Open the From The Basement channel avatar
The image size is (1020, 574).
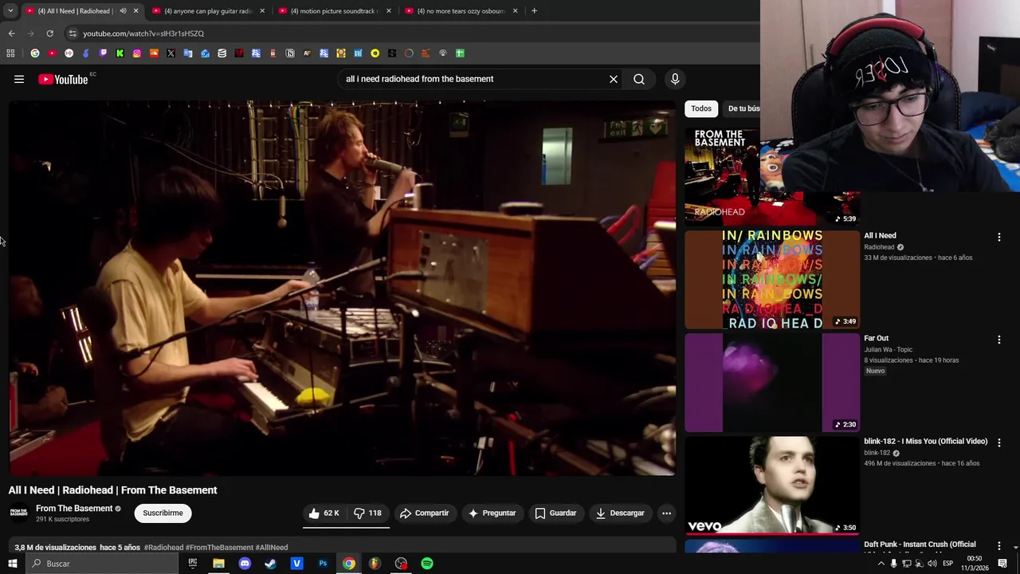18,513
